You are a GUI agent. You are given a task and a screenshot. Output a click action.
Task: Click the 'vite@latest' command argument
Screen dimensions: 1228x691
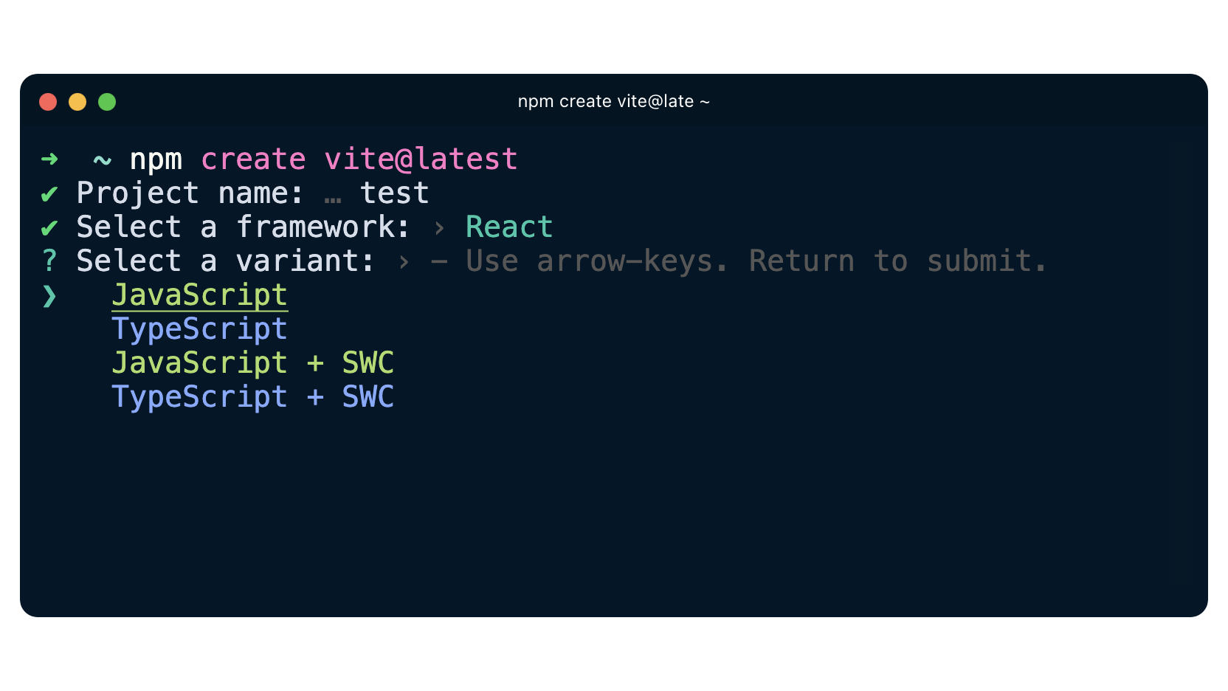[421, 159]
